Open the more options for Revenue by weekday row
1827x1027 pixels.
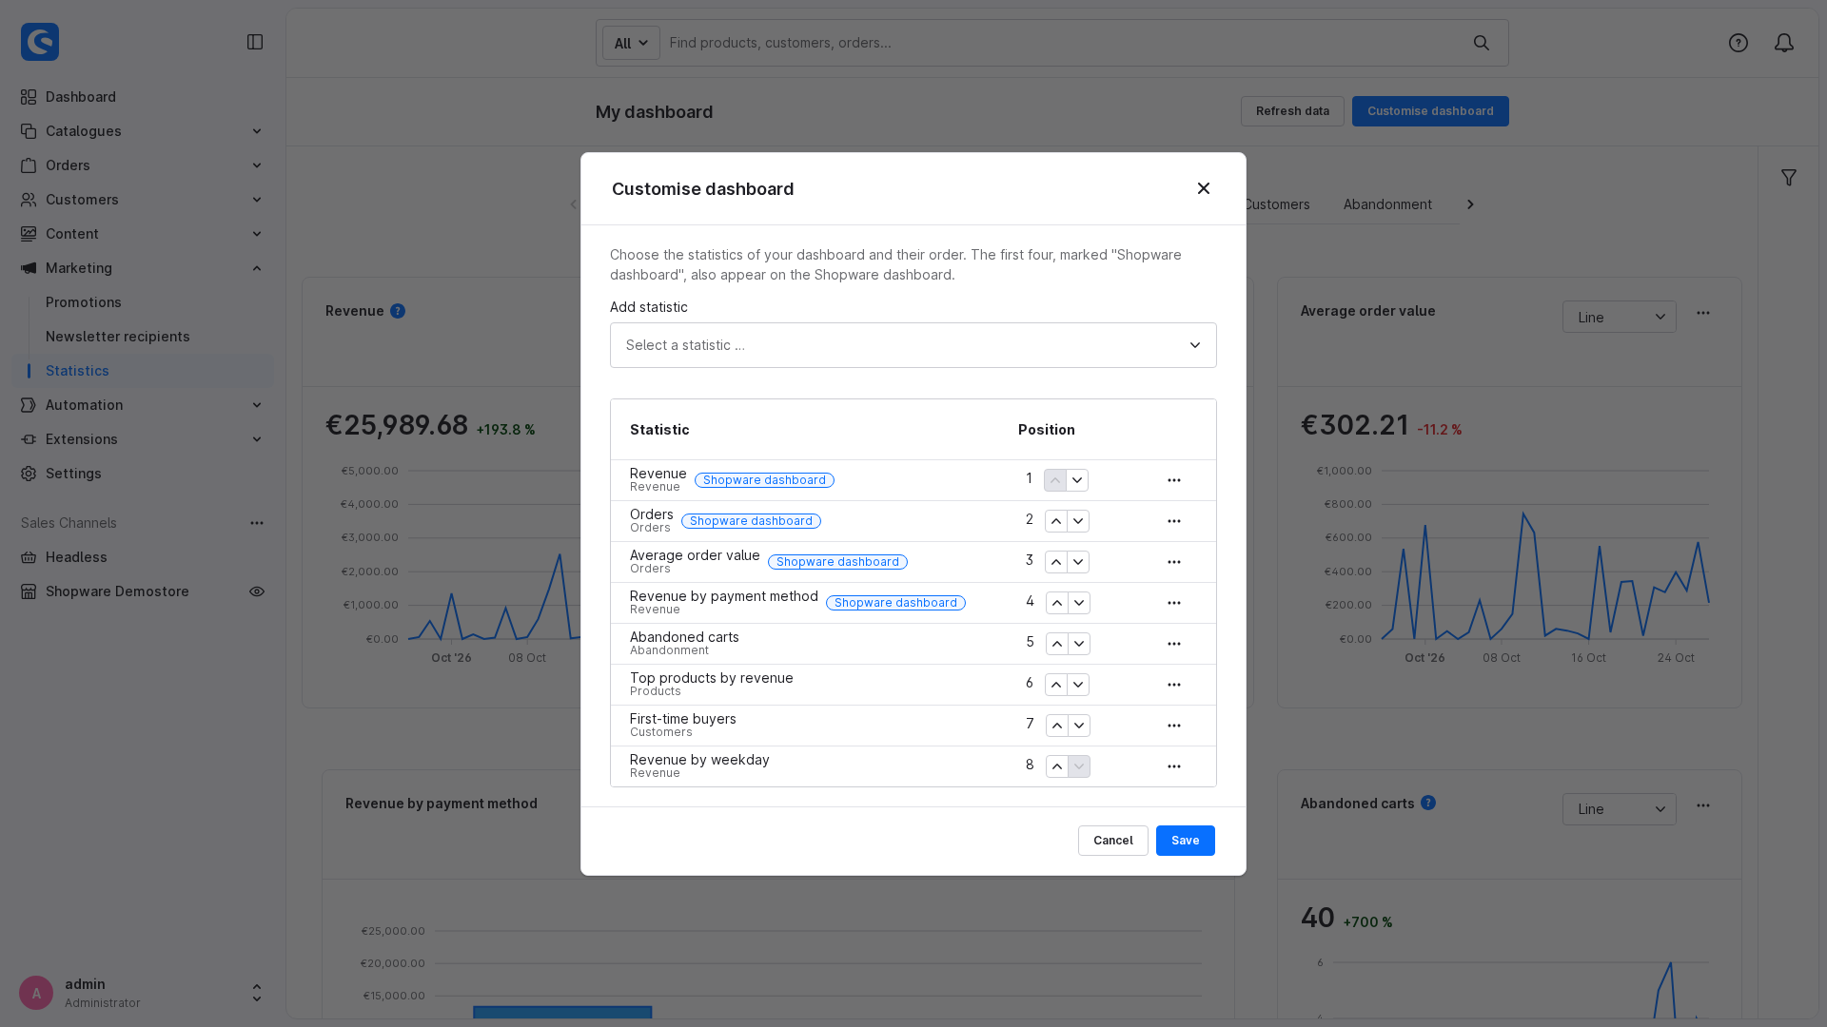tap(1174, 766)
